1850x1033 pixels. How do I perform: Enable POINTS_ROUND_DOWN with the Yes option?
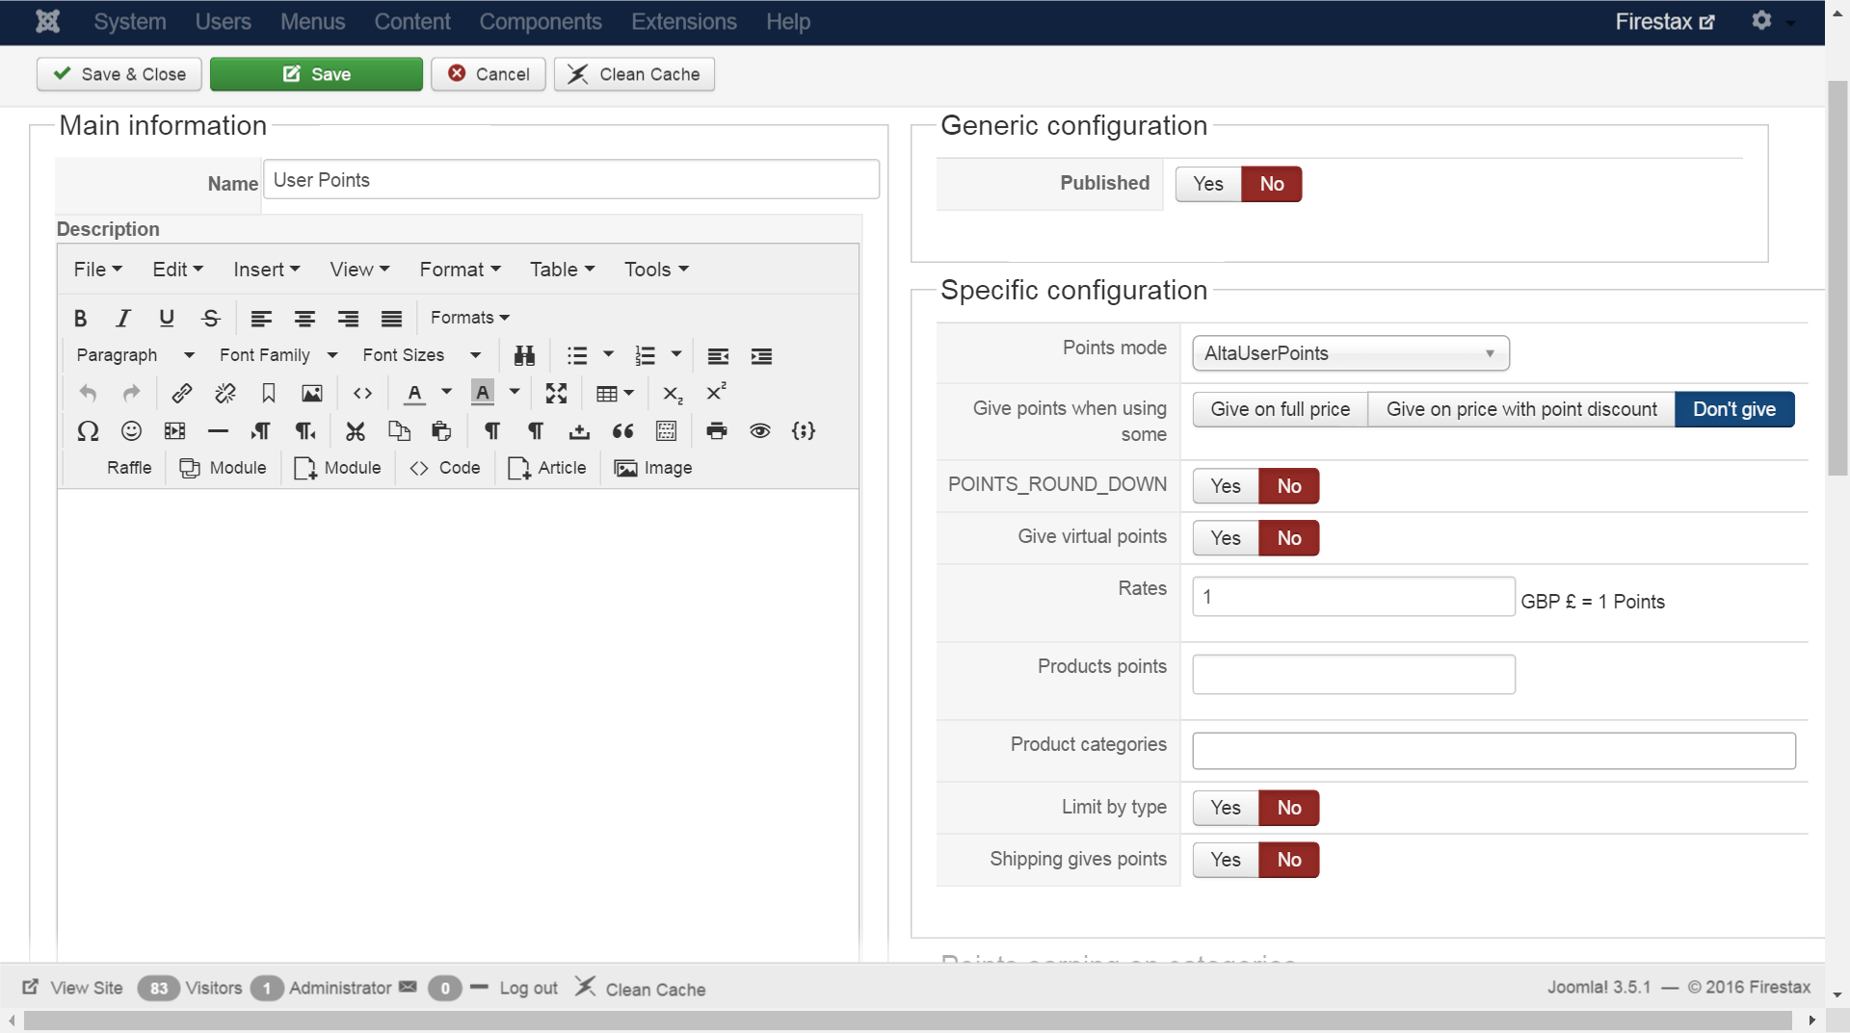1225,486
